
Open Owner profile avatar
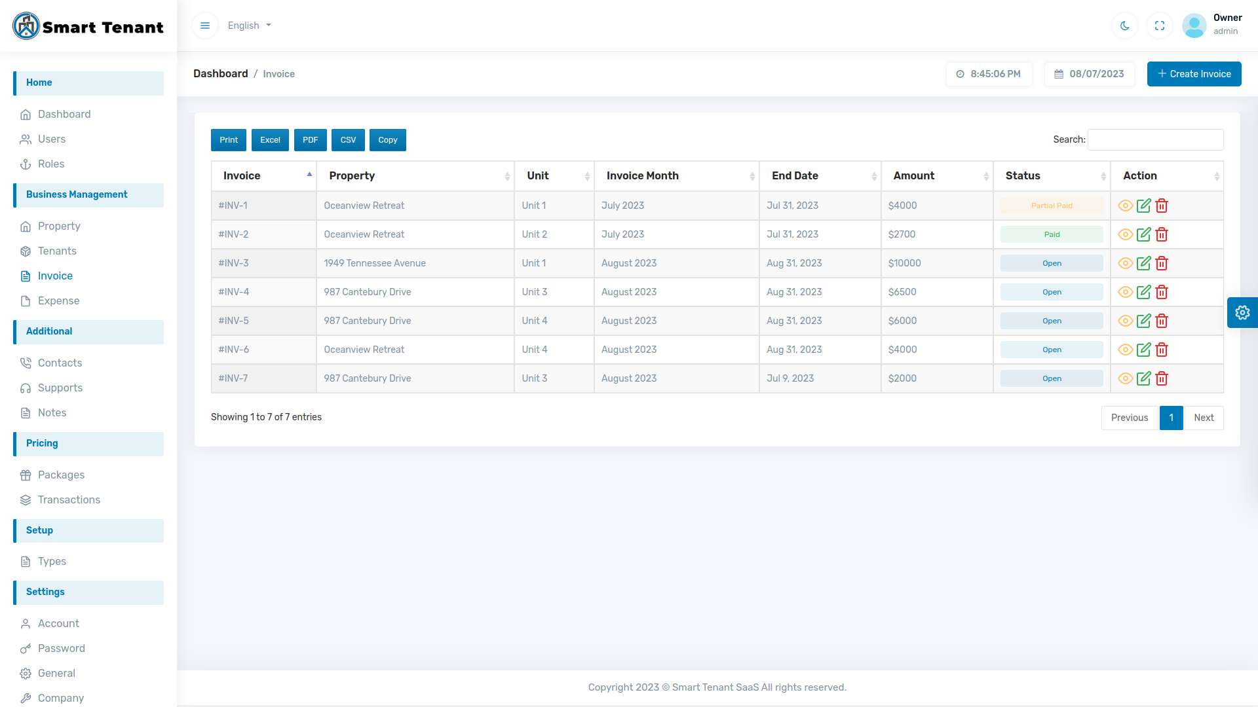pyautogui.click(x=1194, y=26)
